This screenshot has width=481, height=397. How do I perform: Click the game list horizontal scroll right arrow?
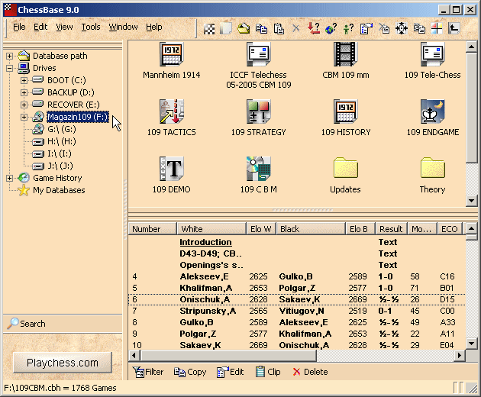pos(459,356)
